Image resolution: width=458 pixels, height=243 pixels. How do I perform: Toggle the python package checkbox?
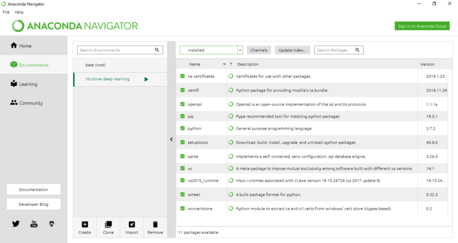pyautogui.click(x=183, y=129)
